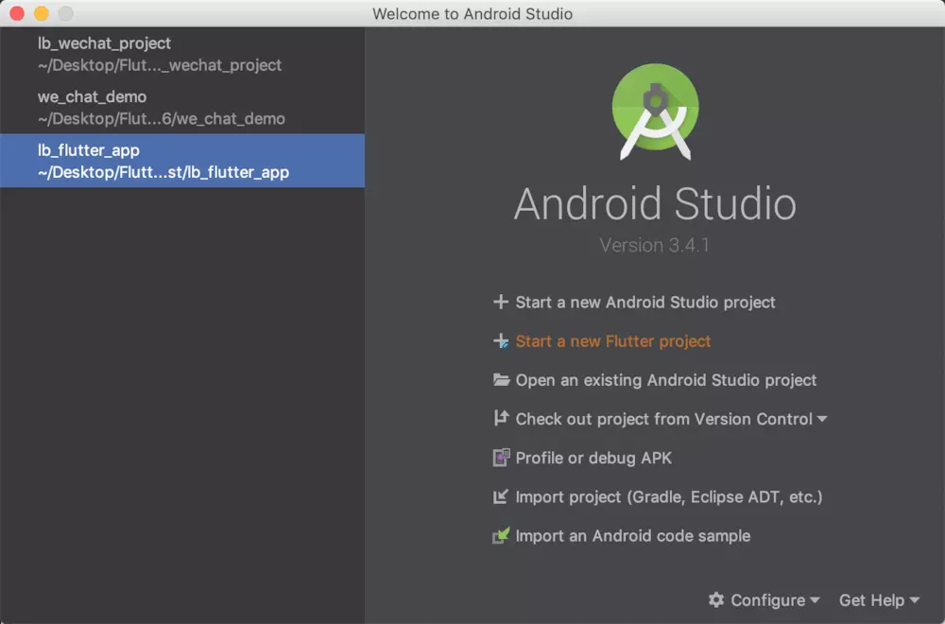The width and height of the screenshot is (945, 624).
Task: Start a new Android Studio project
Action: [644, 302]
